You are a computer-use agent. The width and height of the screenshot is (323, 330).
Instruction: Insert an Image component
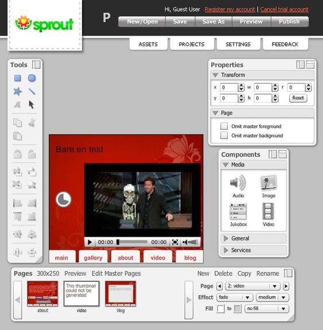(x=268, y=186)
